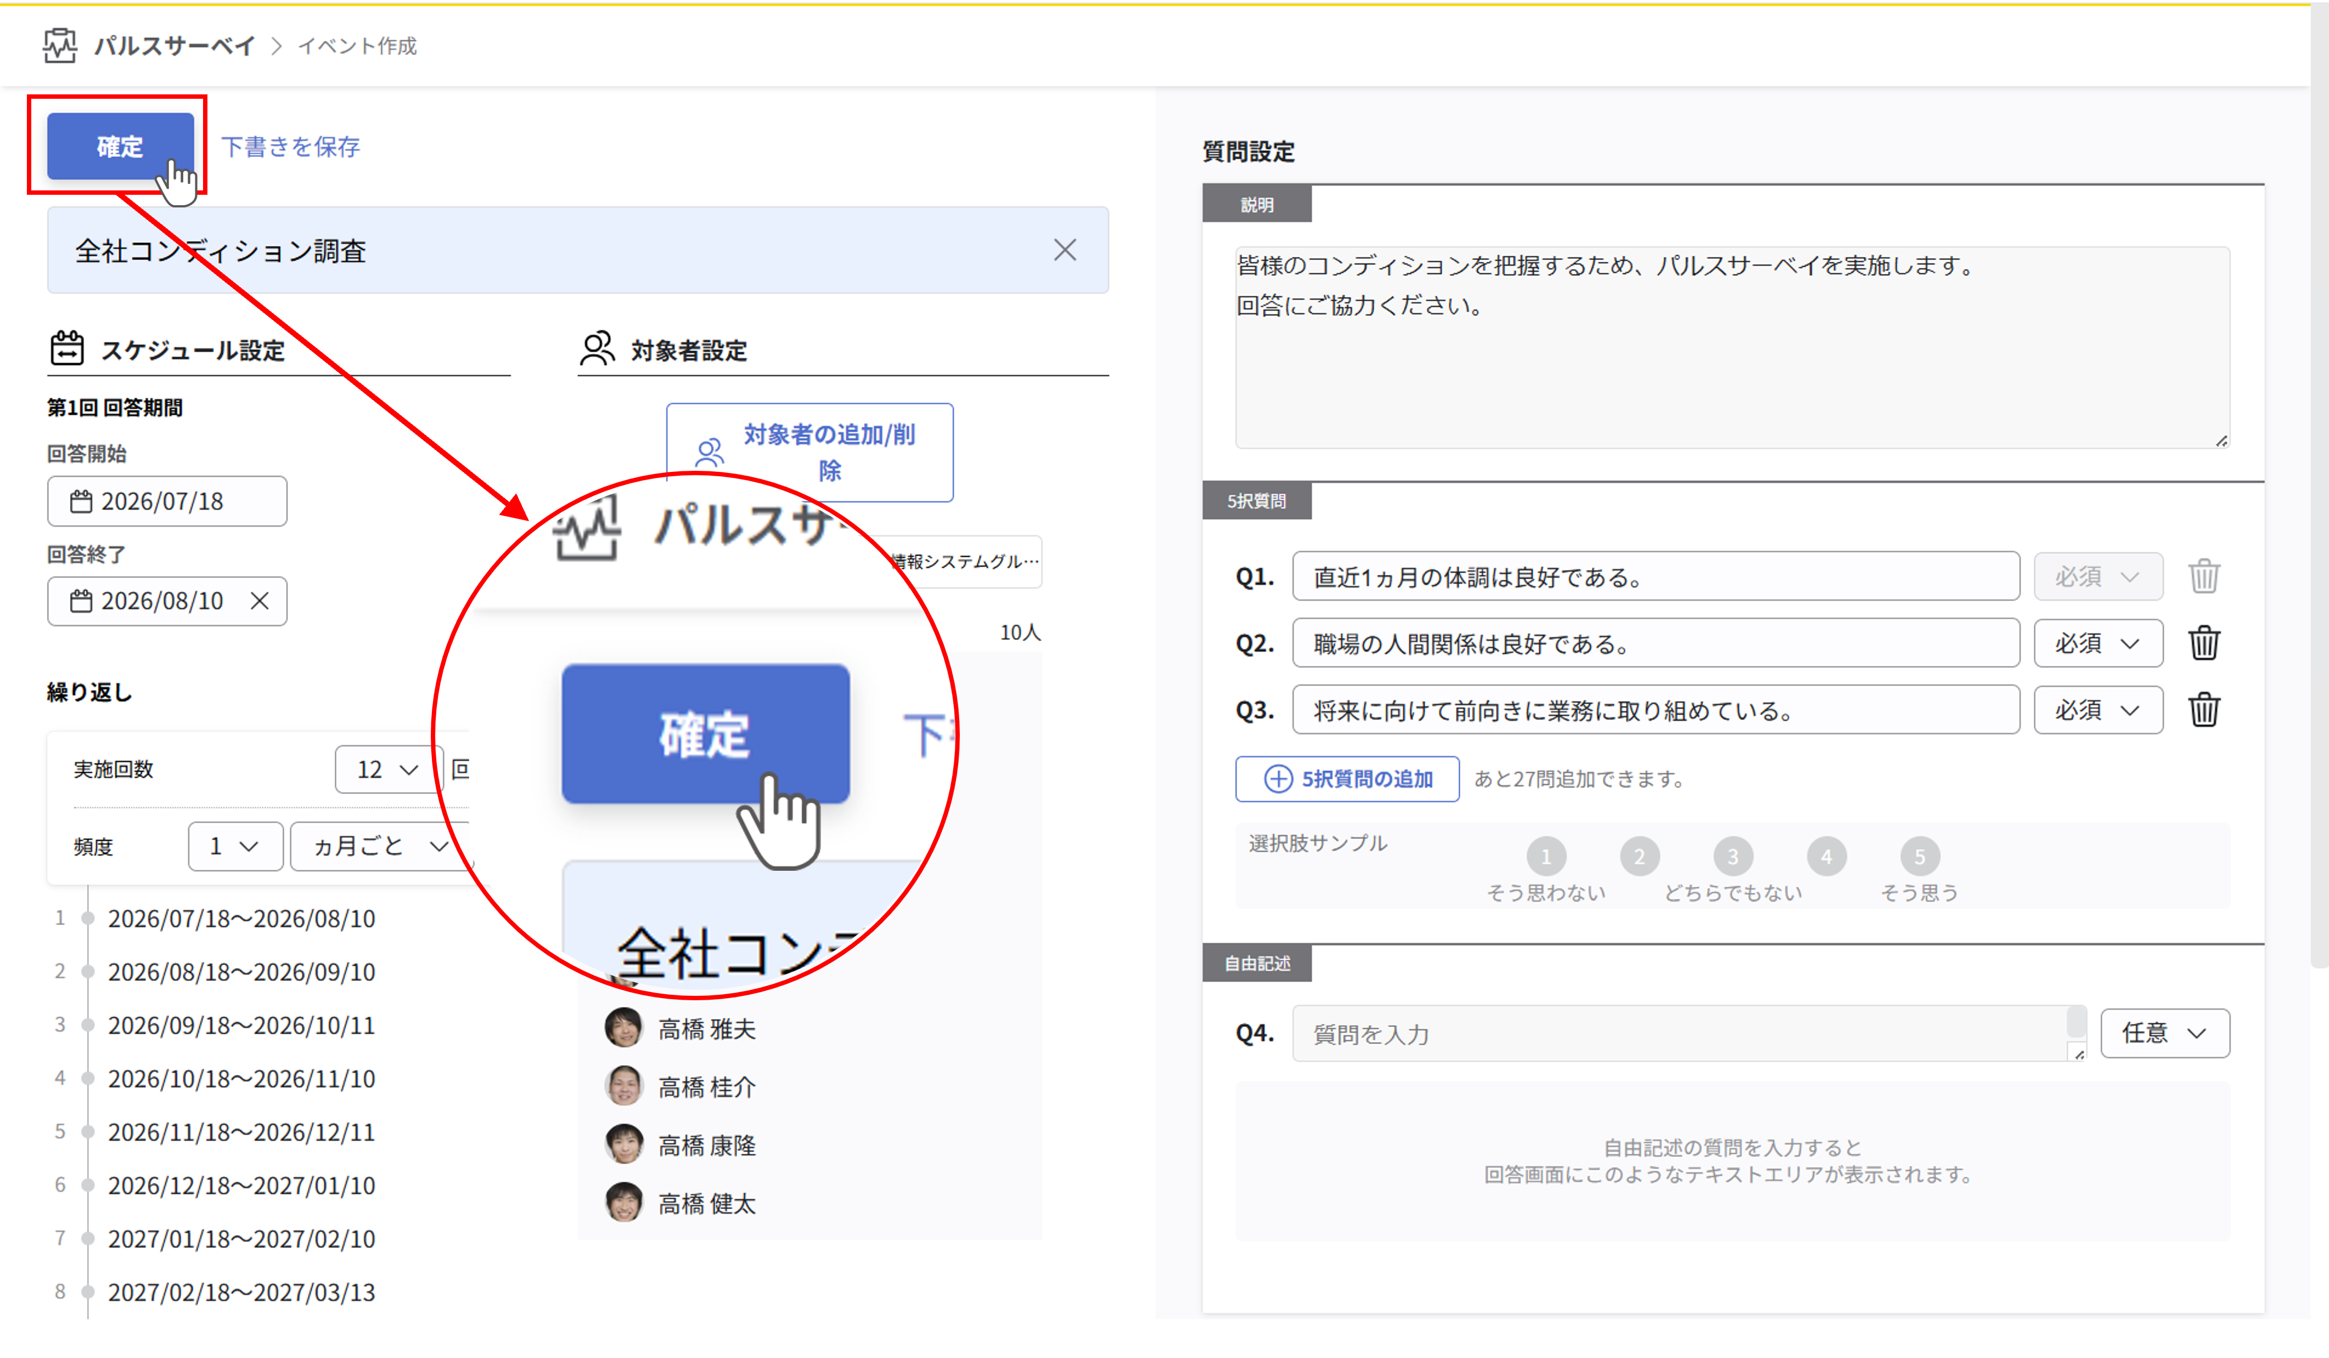Click the 対象者設定 people icon
Image resolution: width=2329 pixels, height=1358 pixels.
click(x=597, y=349)
